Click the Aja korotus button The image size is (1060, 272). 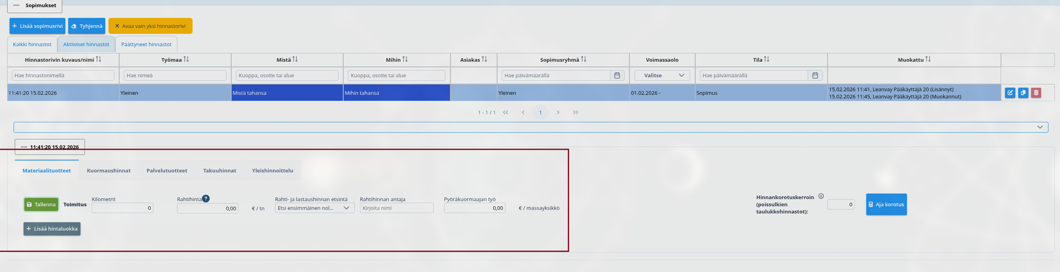click(x=886, y=204)
